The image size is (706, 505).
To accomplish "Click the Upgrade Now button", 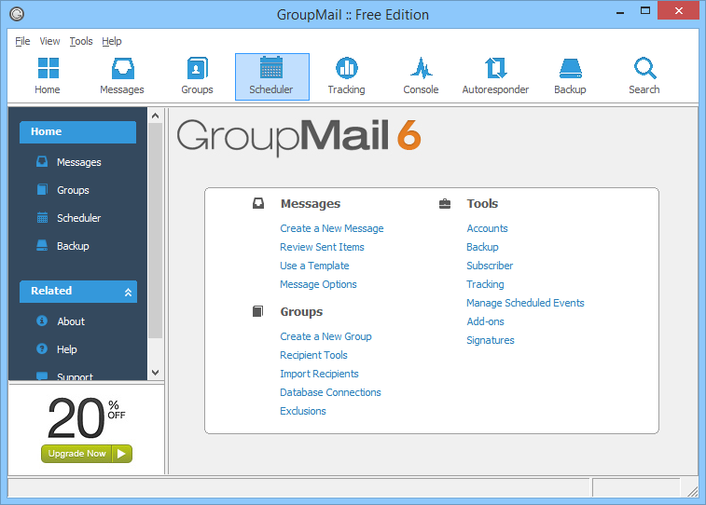I will pyautogui.click(x=87, y=453).
